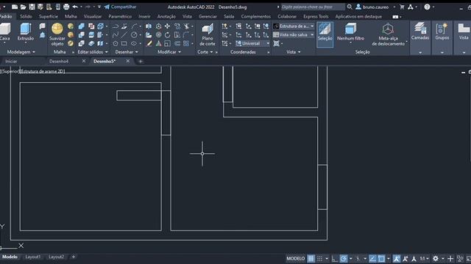
Task: Toggle the drawing grid display
Action: 311,259
